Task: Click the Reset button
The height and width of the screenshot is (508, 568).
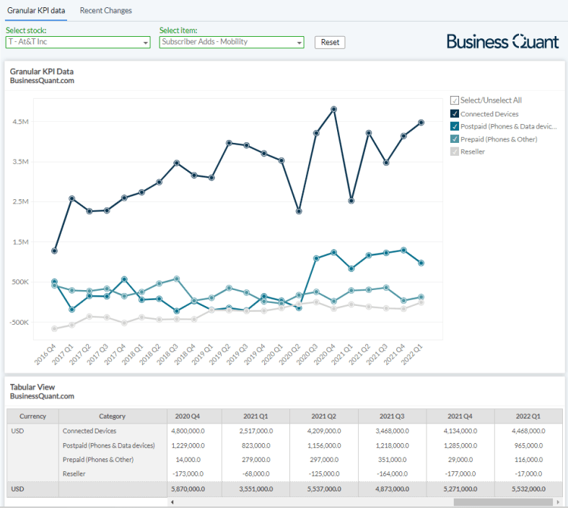Action: 330,43
